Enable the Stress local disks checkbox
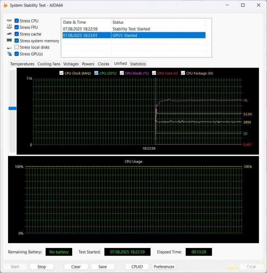Screen dimensions: 267x273 click(x=17, y=47)
